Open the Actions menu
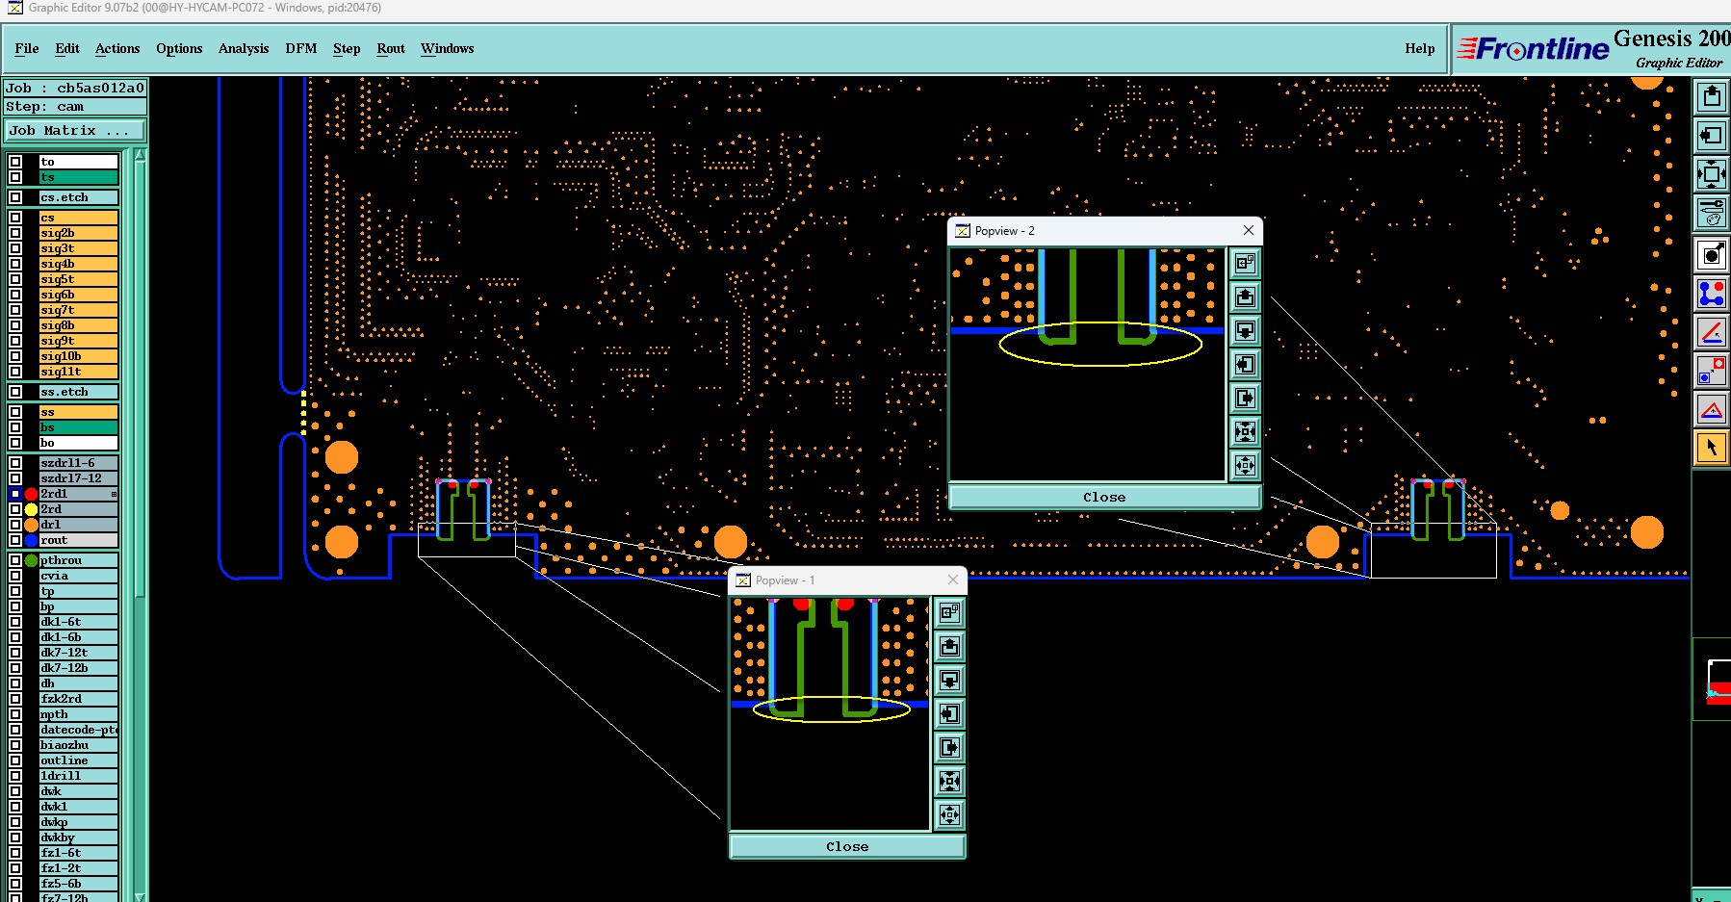 tap(117, 48)
